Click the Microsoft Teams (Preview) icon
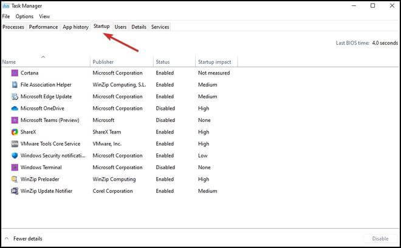The image size is (401, 248). tap(15, 120)
